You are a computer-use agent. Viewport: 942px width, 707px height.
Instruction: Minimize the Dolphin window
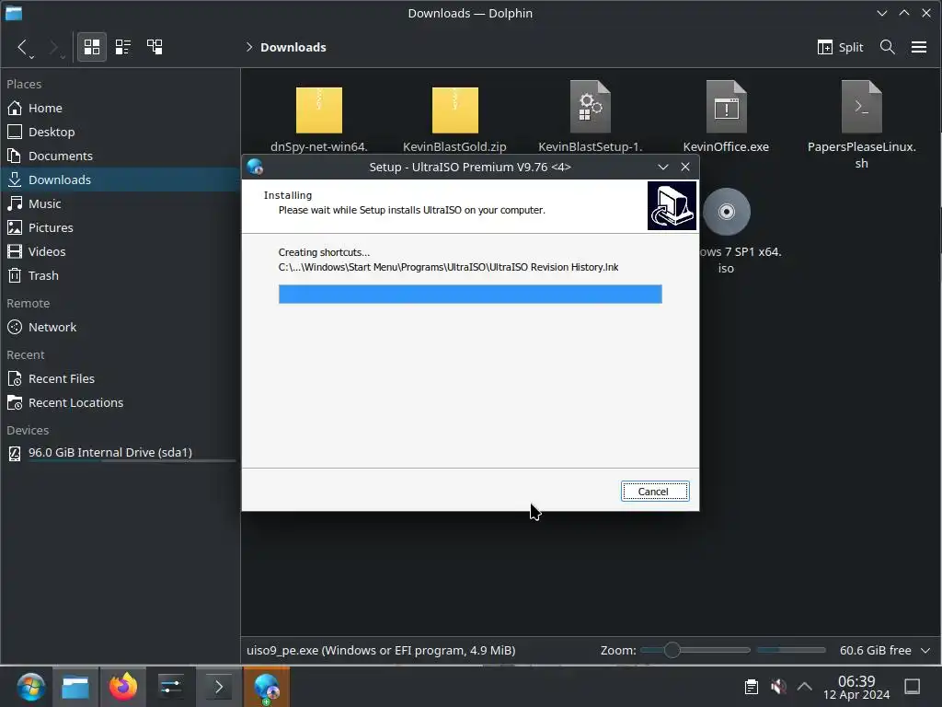(881, 13)
